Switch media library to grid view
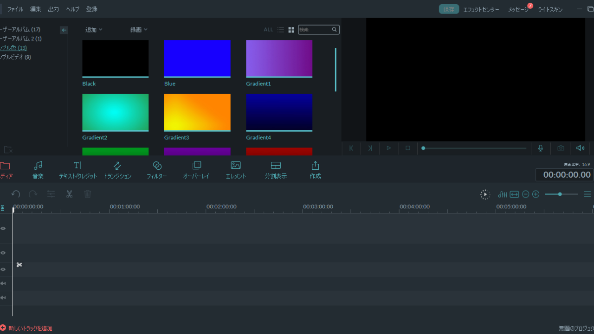594x334 pixels. click(x=291, y=30)
